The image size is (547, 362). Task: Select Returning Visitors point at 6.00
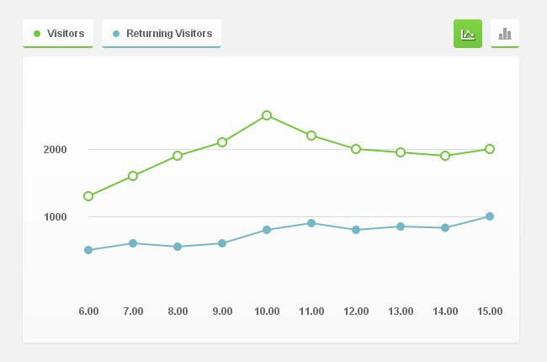pos(88,250)
